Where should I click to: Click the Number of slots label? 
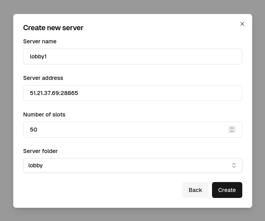coord(44,114)
